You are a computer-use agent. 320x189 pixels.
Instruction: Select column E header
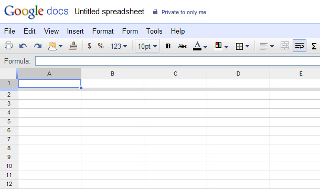pos(295,73)
